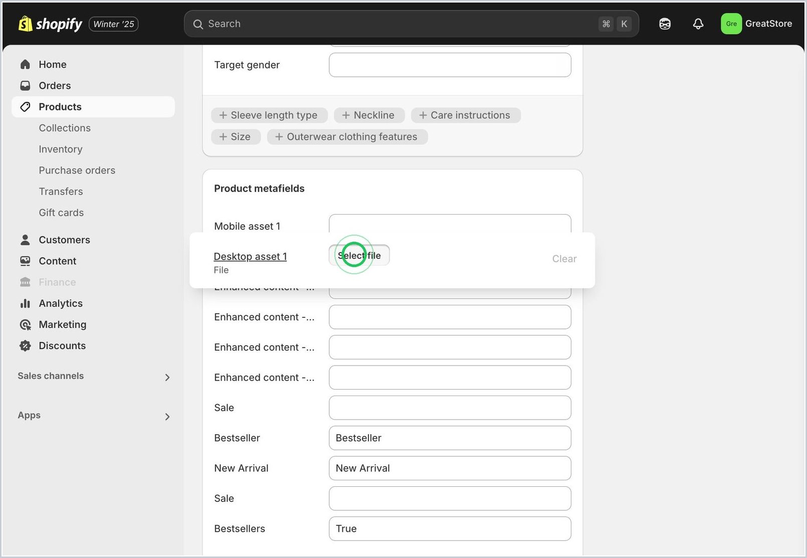Add the Sleeve length type attribute
The height and width of the screenshot is (558, 807).
269,115
